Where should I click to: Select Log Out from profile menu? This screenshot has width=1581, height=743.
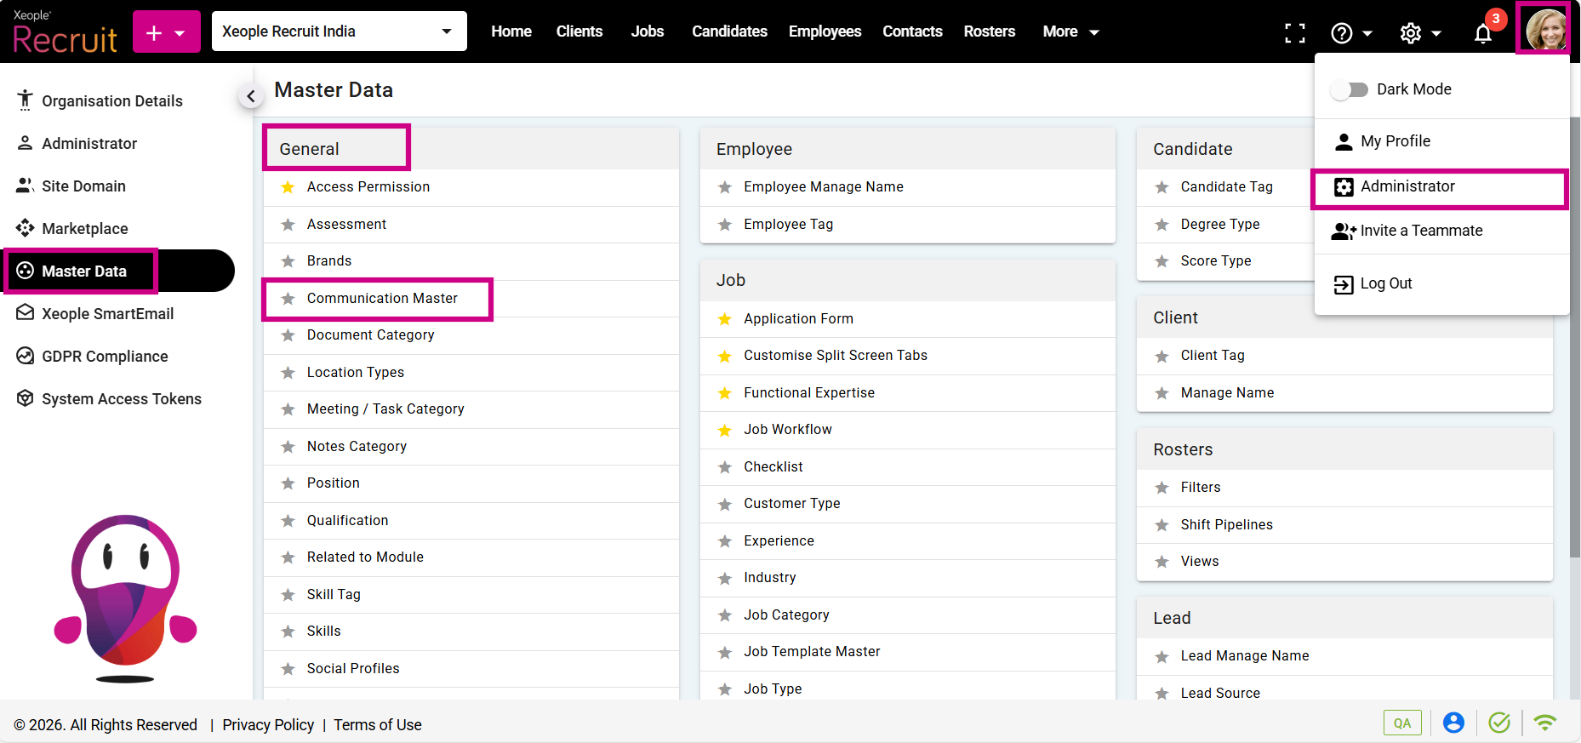[x=1384, y=283]
